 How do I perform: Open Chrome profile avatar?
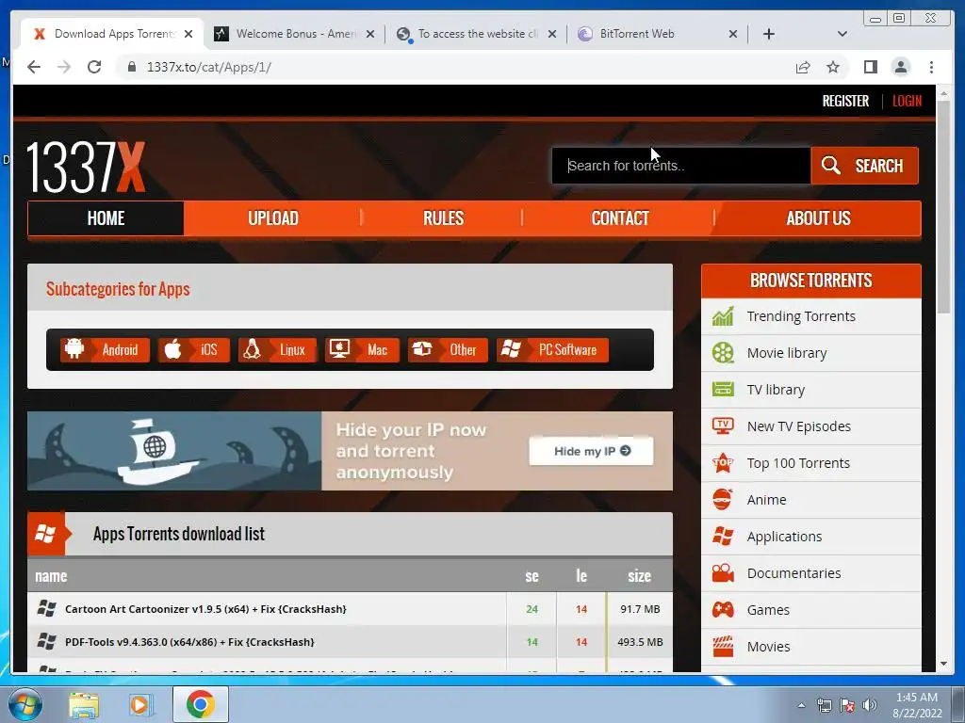pyautogui.click(x=900, y=67)
